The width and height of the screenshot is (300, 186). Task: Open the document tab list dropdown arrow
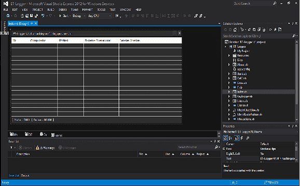coord(219,23)
